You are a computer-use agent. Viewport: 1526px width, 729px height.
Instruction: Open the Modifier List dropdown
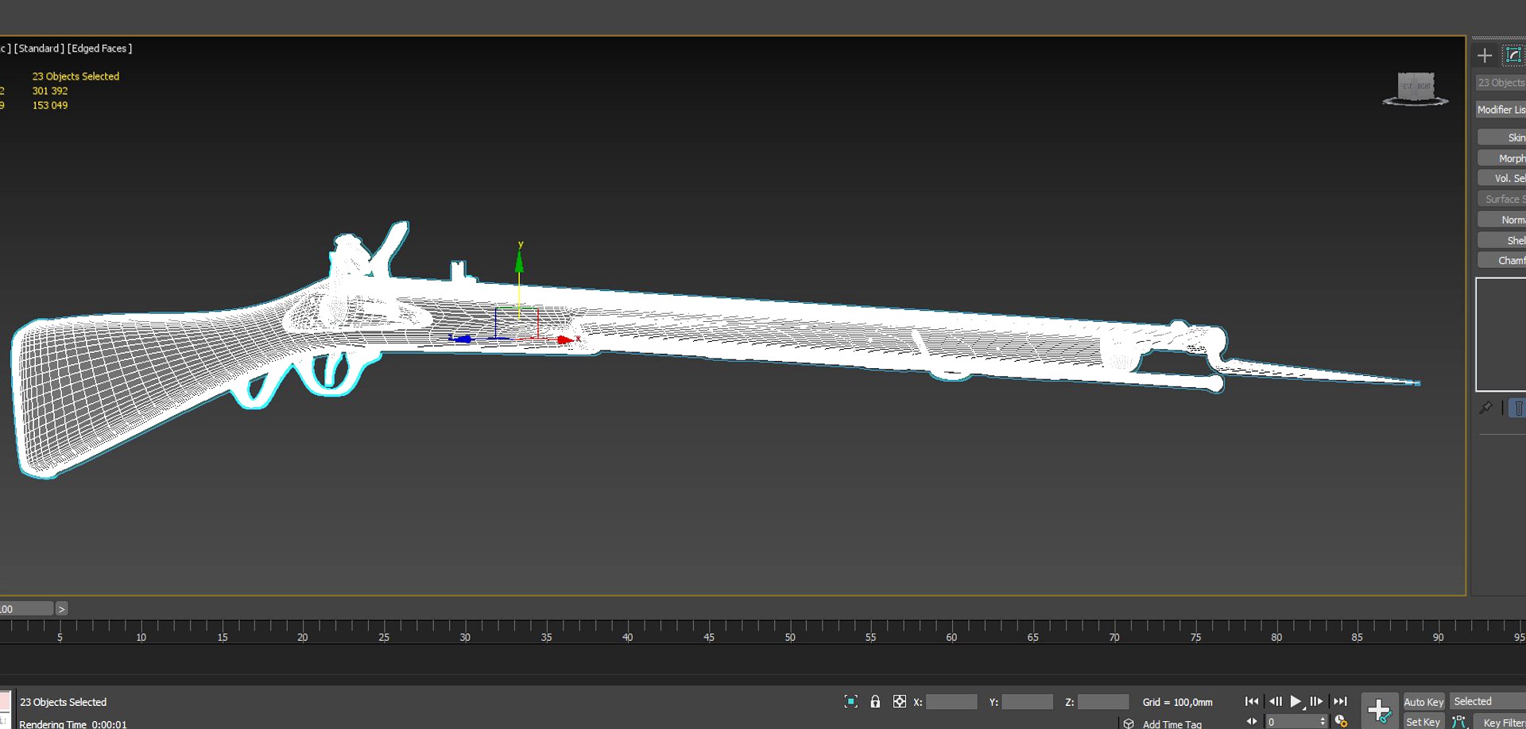tap(1501, 110)
